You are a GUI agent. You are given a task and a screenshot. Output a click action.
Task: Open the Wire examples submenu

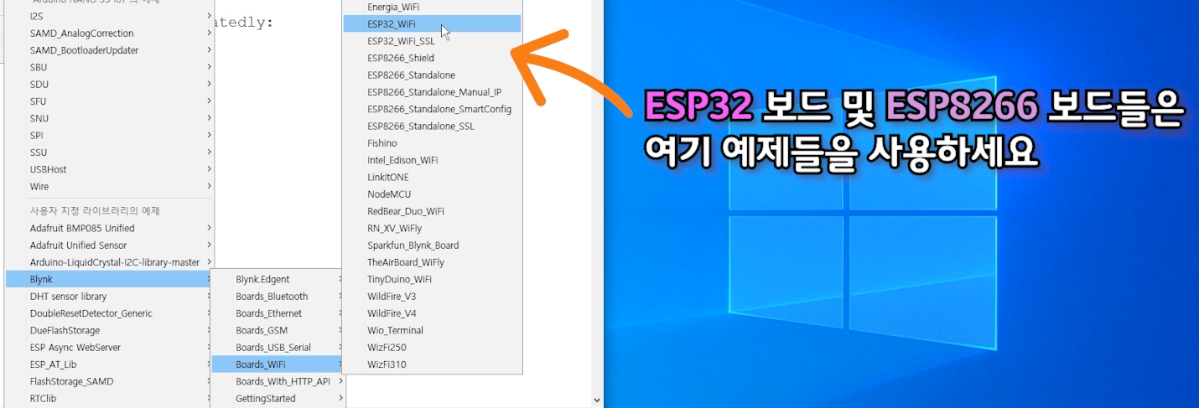110,186
